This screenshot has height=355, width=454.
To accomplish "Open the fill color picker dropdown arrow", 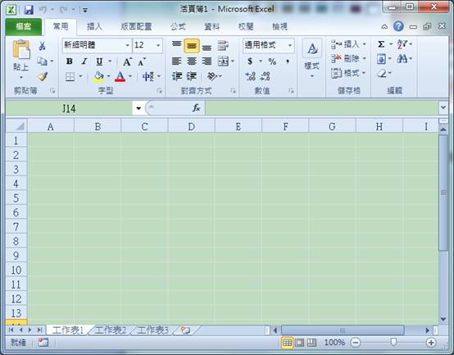I will coord(108,76).
